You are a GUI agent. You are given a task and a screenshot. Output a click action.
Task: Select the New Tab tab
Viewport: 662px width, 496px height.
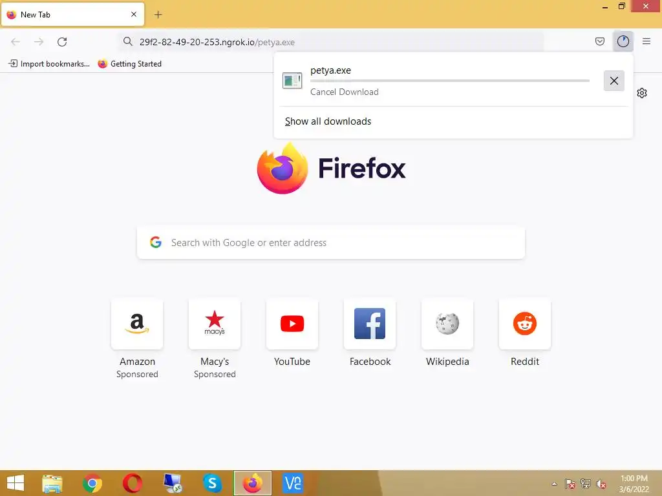pyautogui.click(x=72, y=14)
